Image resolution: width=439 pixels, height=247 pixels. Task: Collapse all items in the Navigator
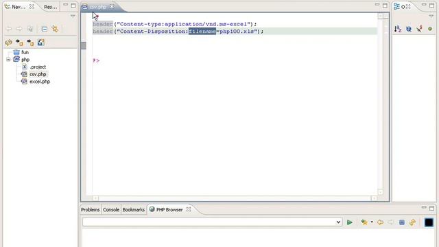click(x=44, y=29)
